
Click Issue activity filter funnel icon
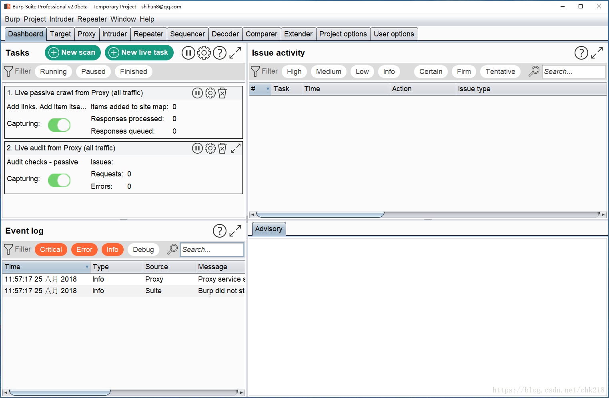coord(255,72)
